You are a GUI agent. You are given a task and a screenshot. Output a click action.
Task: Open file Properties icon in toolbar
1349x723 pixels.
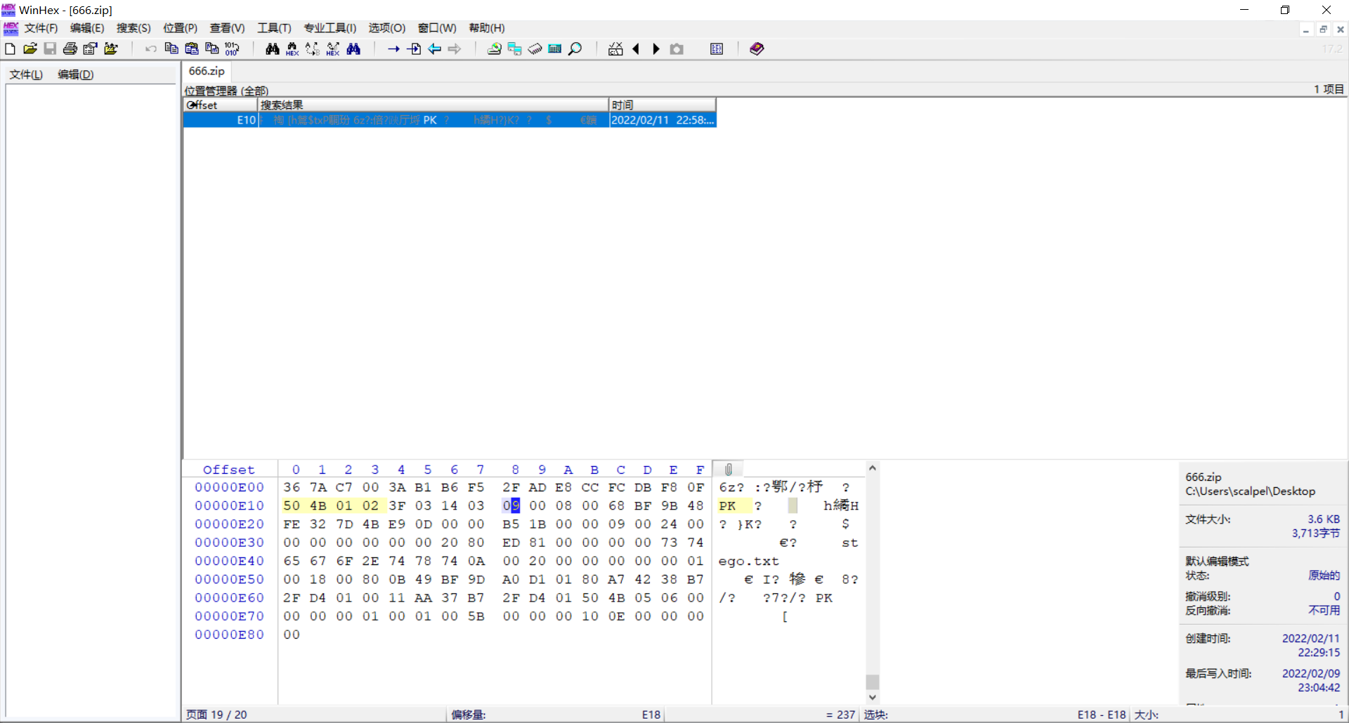click(91, 48)
